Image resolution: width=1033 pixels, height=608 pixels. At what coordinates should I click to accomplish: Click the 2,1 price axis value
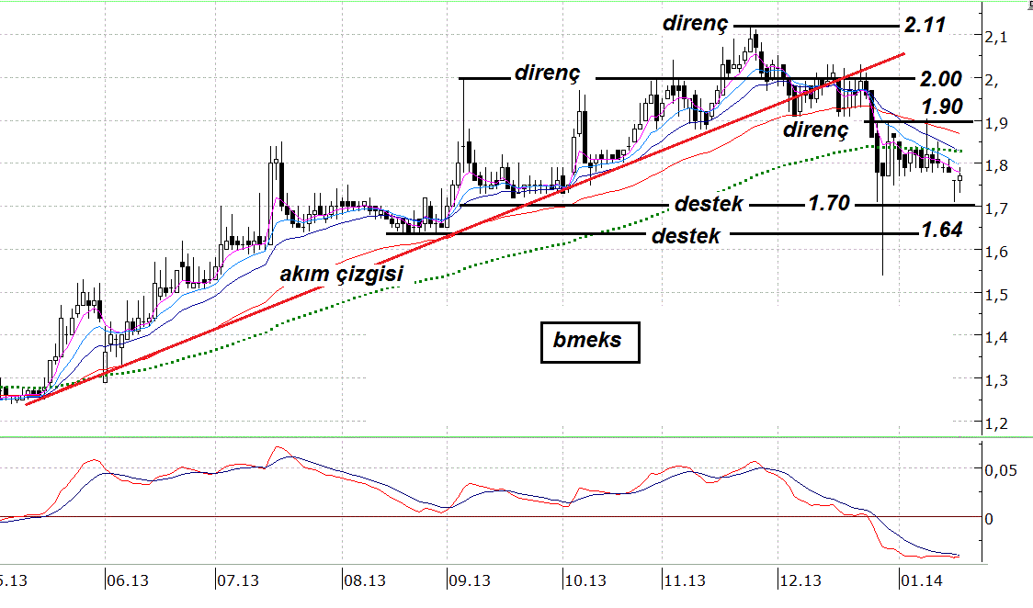pos(996,38)
